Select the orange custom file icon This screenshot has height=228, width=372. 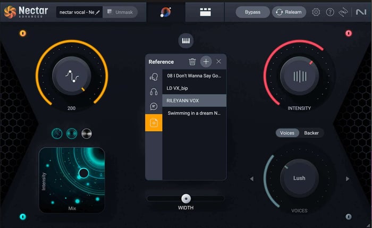tap(154, 123)
